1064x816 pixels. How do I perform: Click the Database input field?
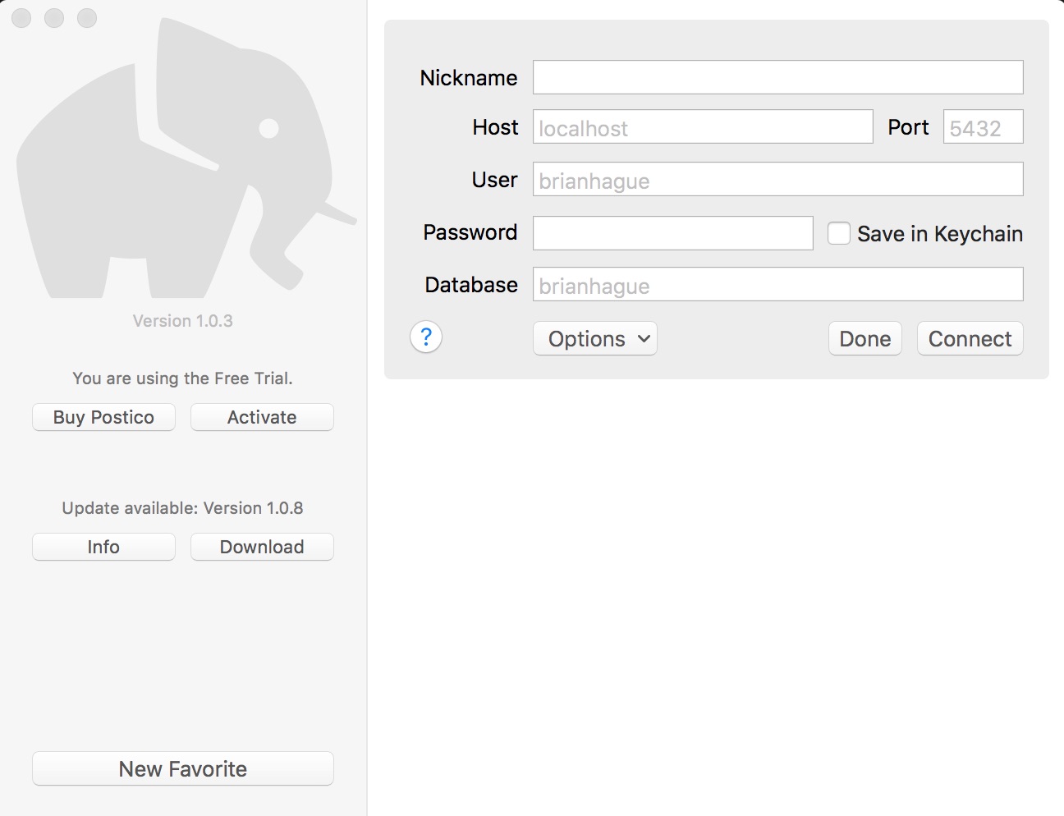tap(777, 284)
